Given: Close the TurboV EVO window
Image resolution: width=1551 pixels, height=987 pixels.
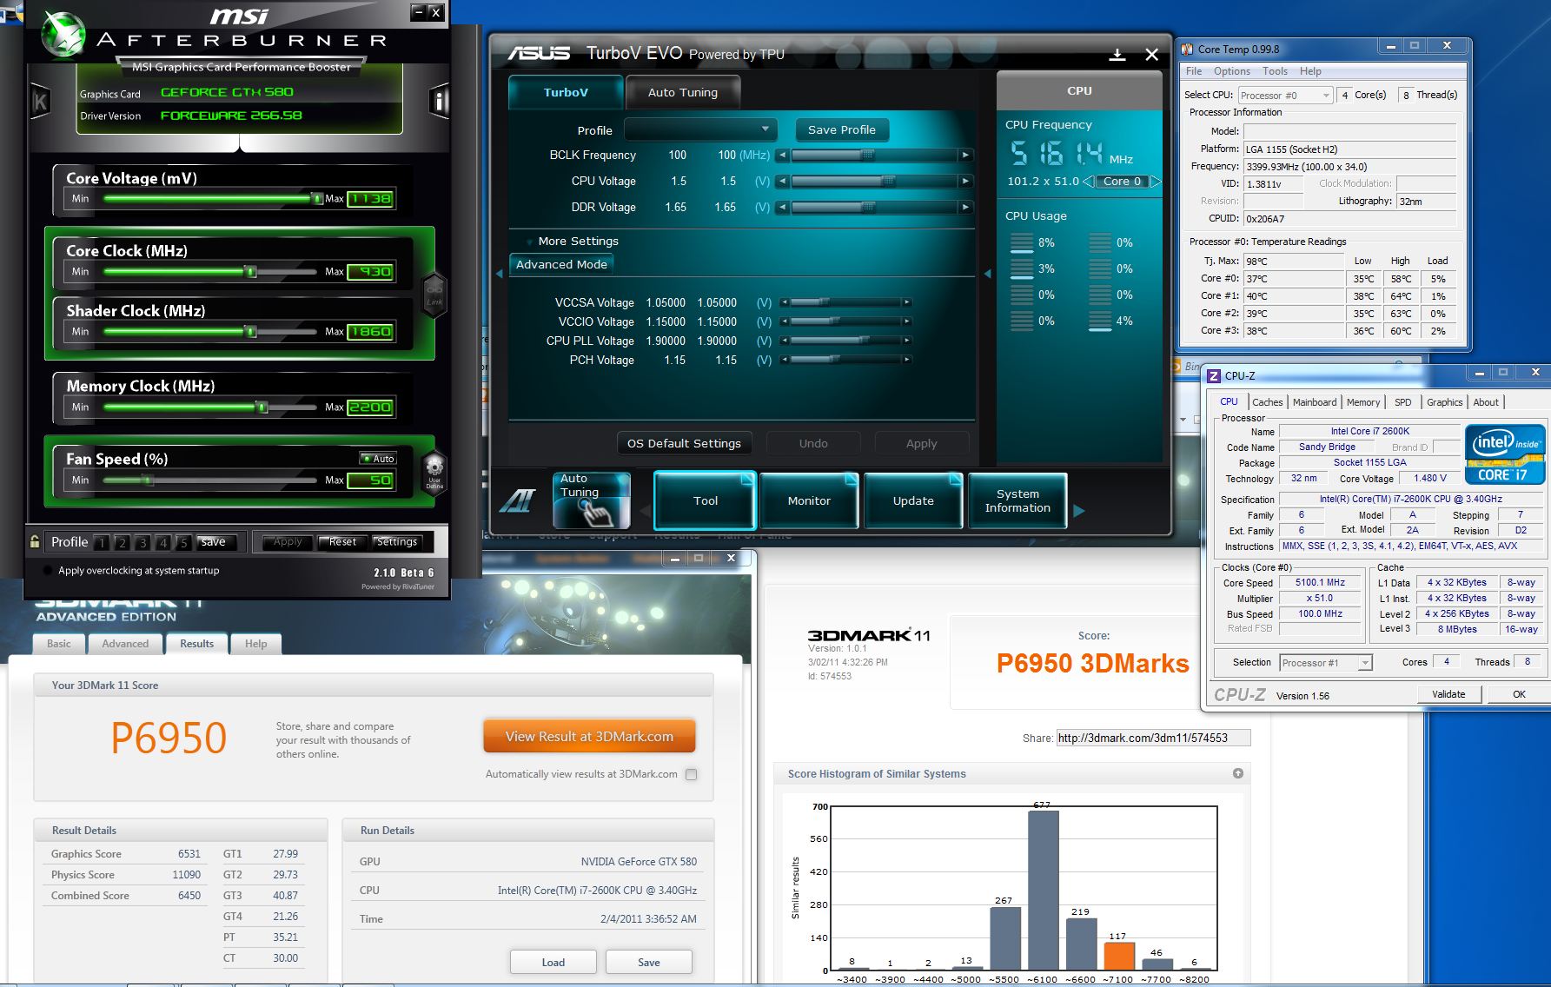Looking at the screenshot, I should [x=1151, y=55].
